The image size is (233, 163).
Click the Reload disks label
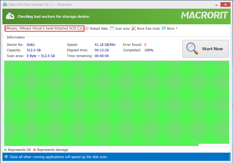point(99,29)
